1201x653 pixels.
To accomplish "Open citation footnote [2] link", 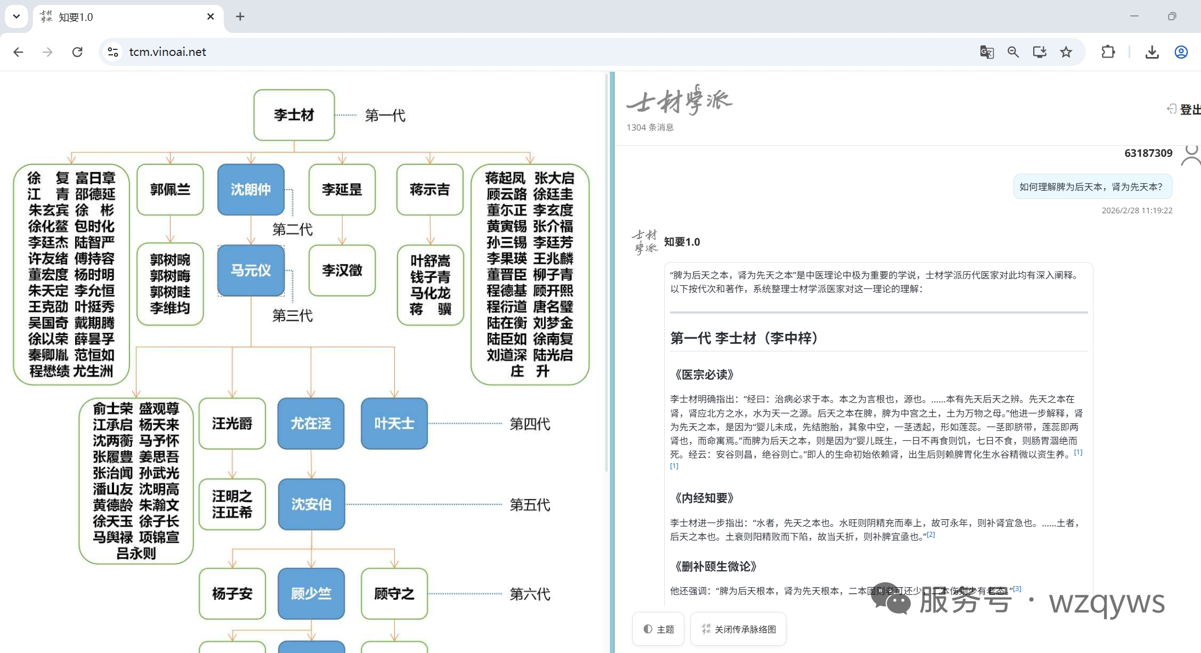I will pos(931,534).
